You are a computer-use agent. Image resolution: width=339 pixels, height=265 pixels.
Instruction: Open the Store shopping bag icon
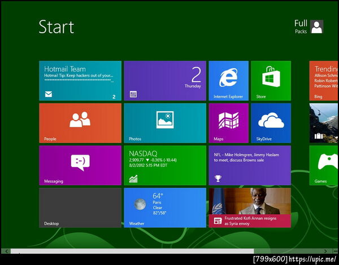pos(271,77)
